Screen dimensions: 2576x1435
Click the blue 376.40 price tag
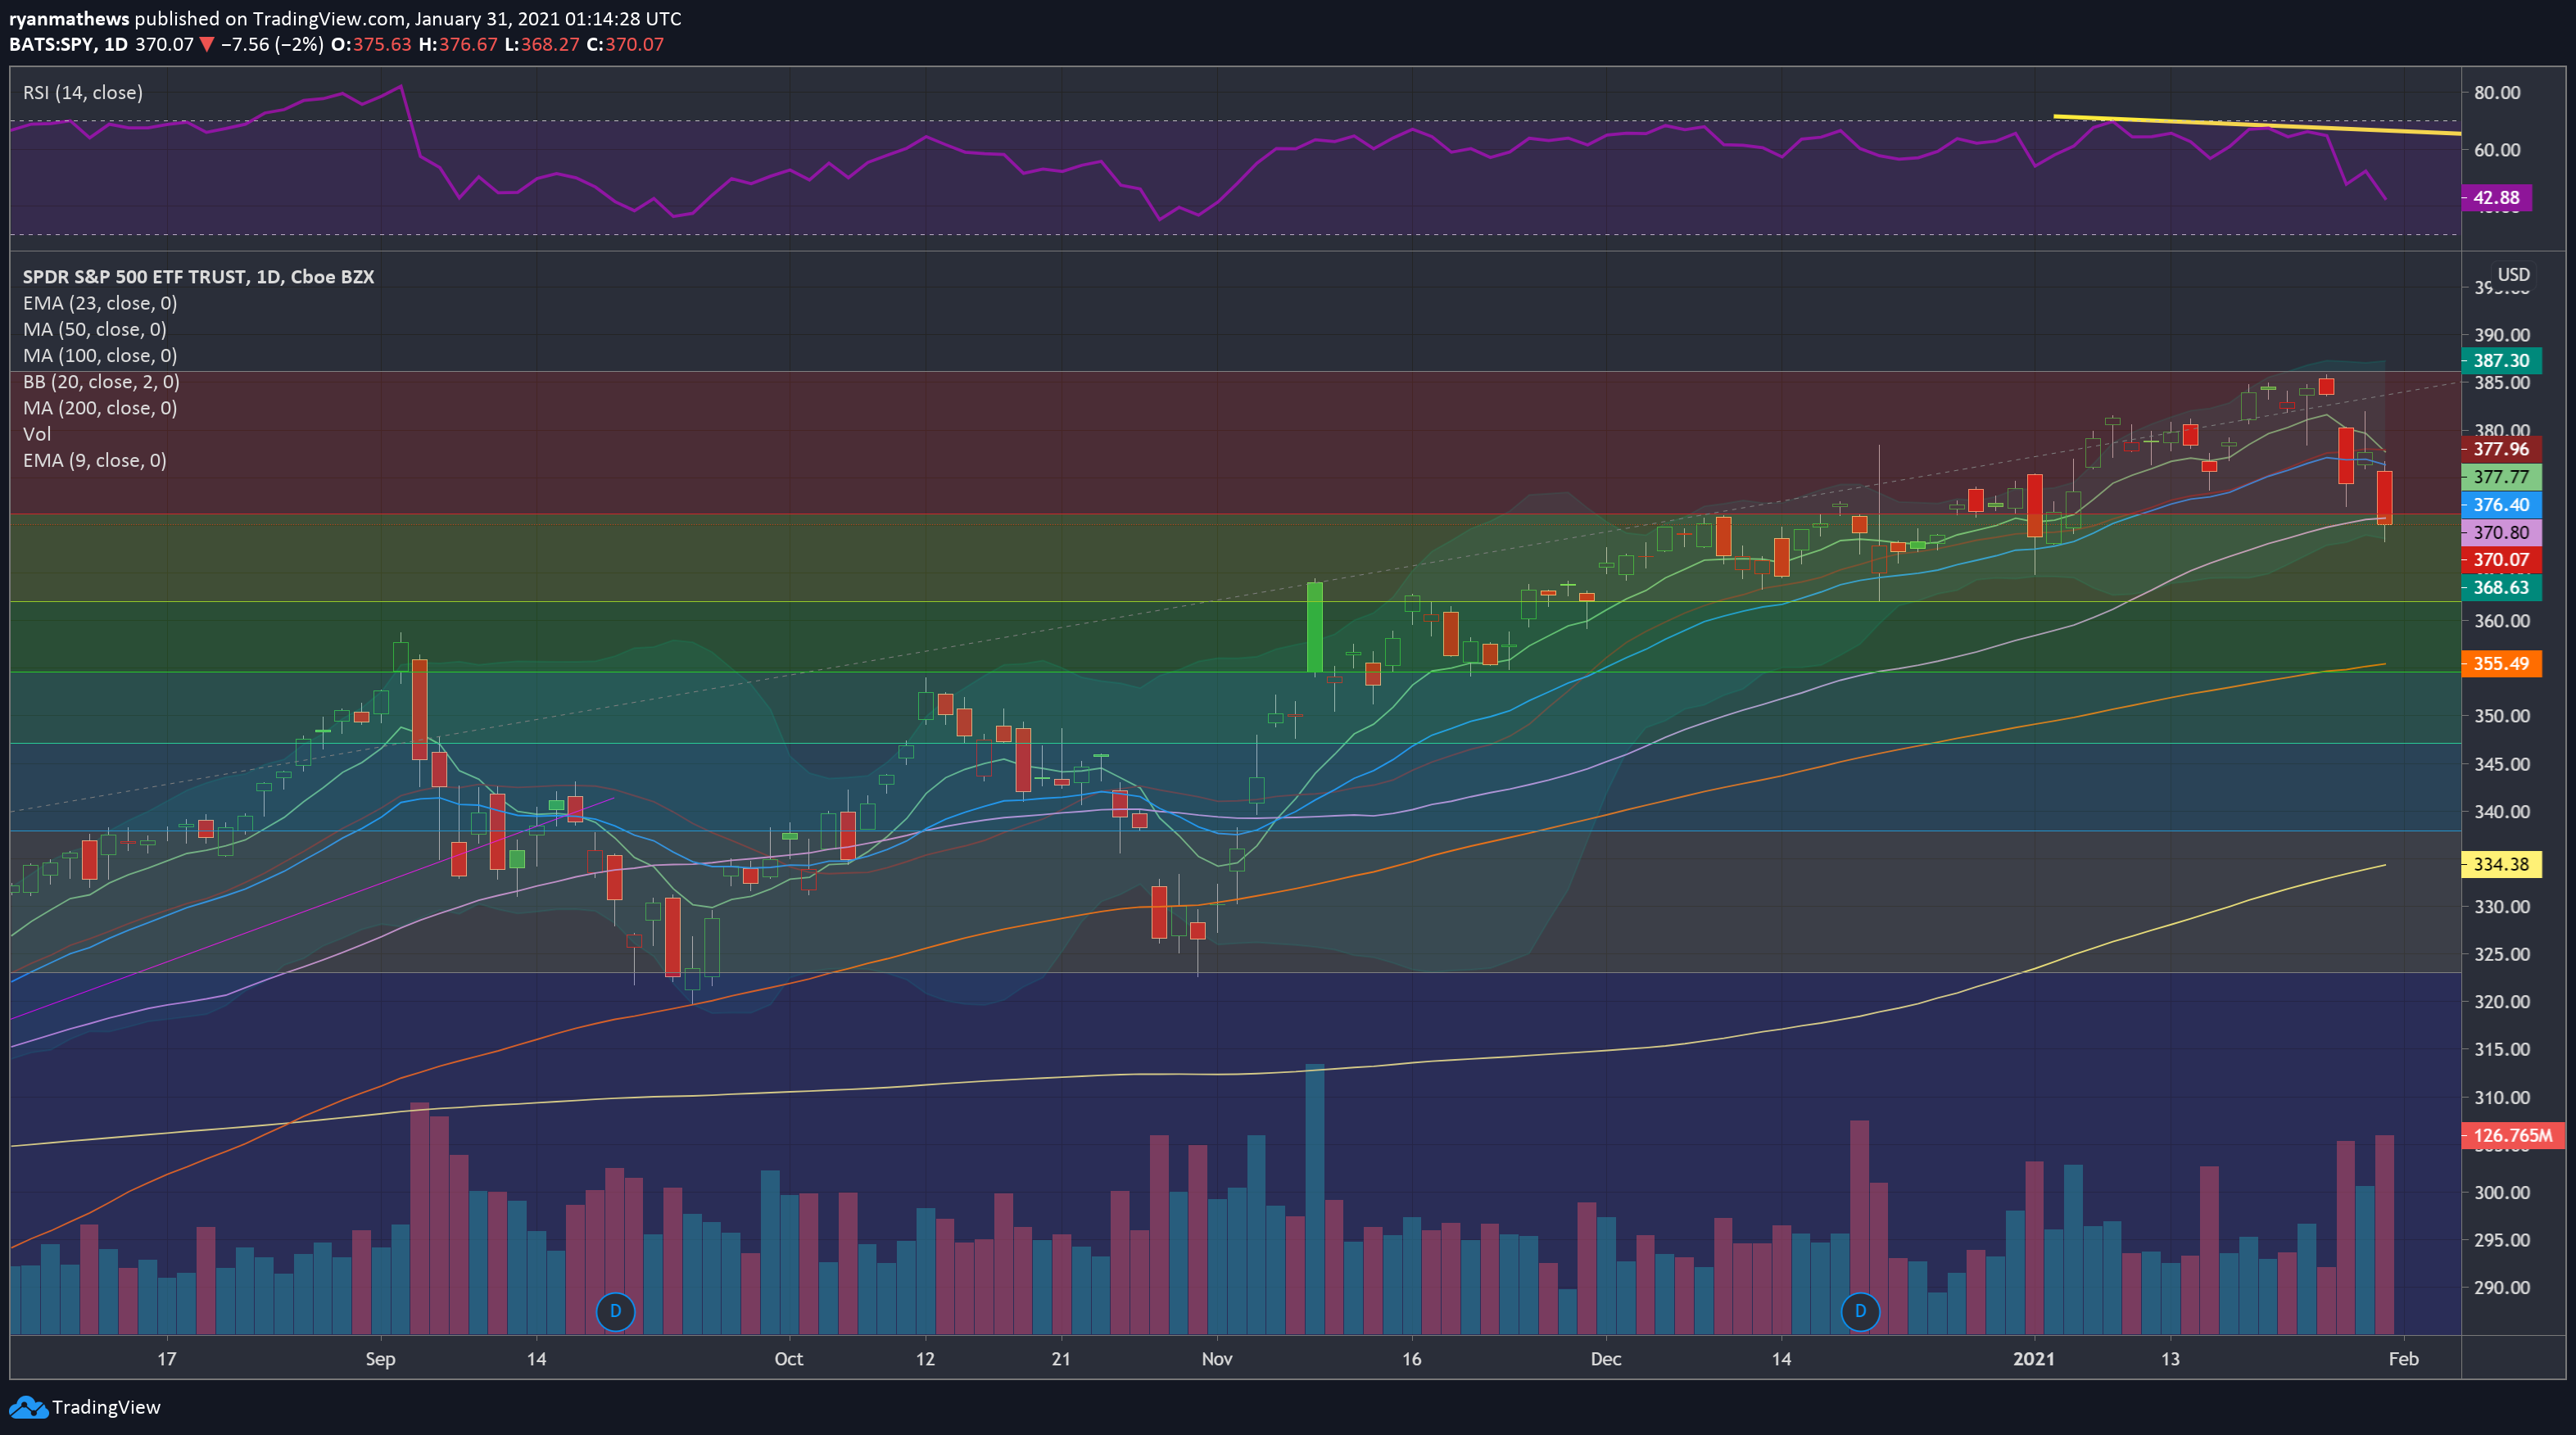point(2500,505)
